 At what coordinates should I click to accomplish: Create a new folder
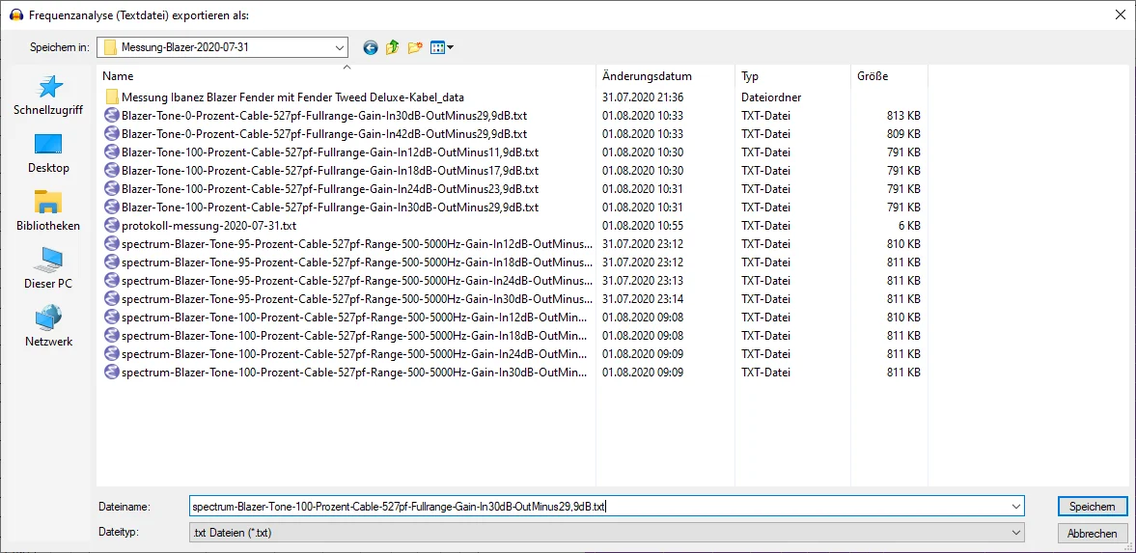coord(416,47)
